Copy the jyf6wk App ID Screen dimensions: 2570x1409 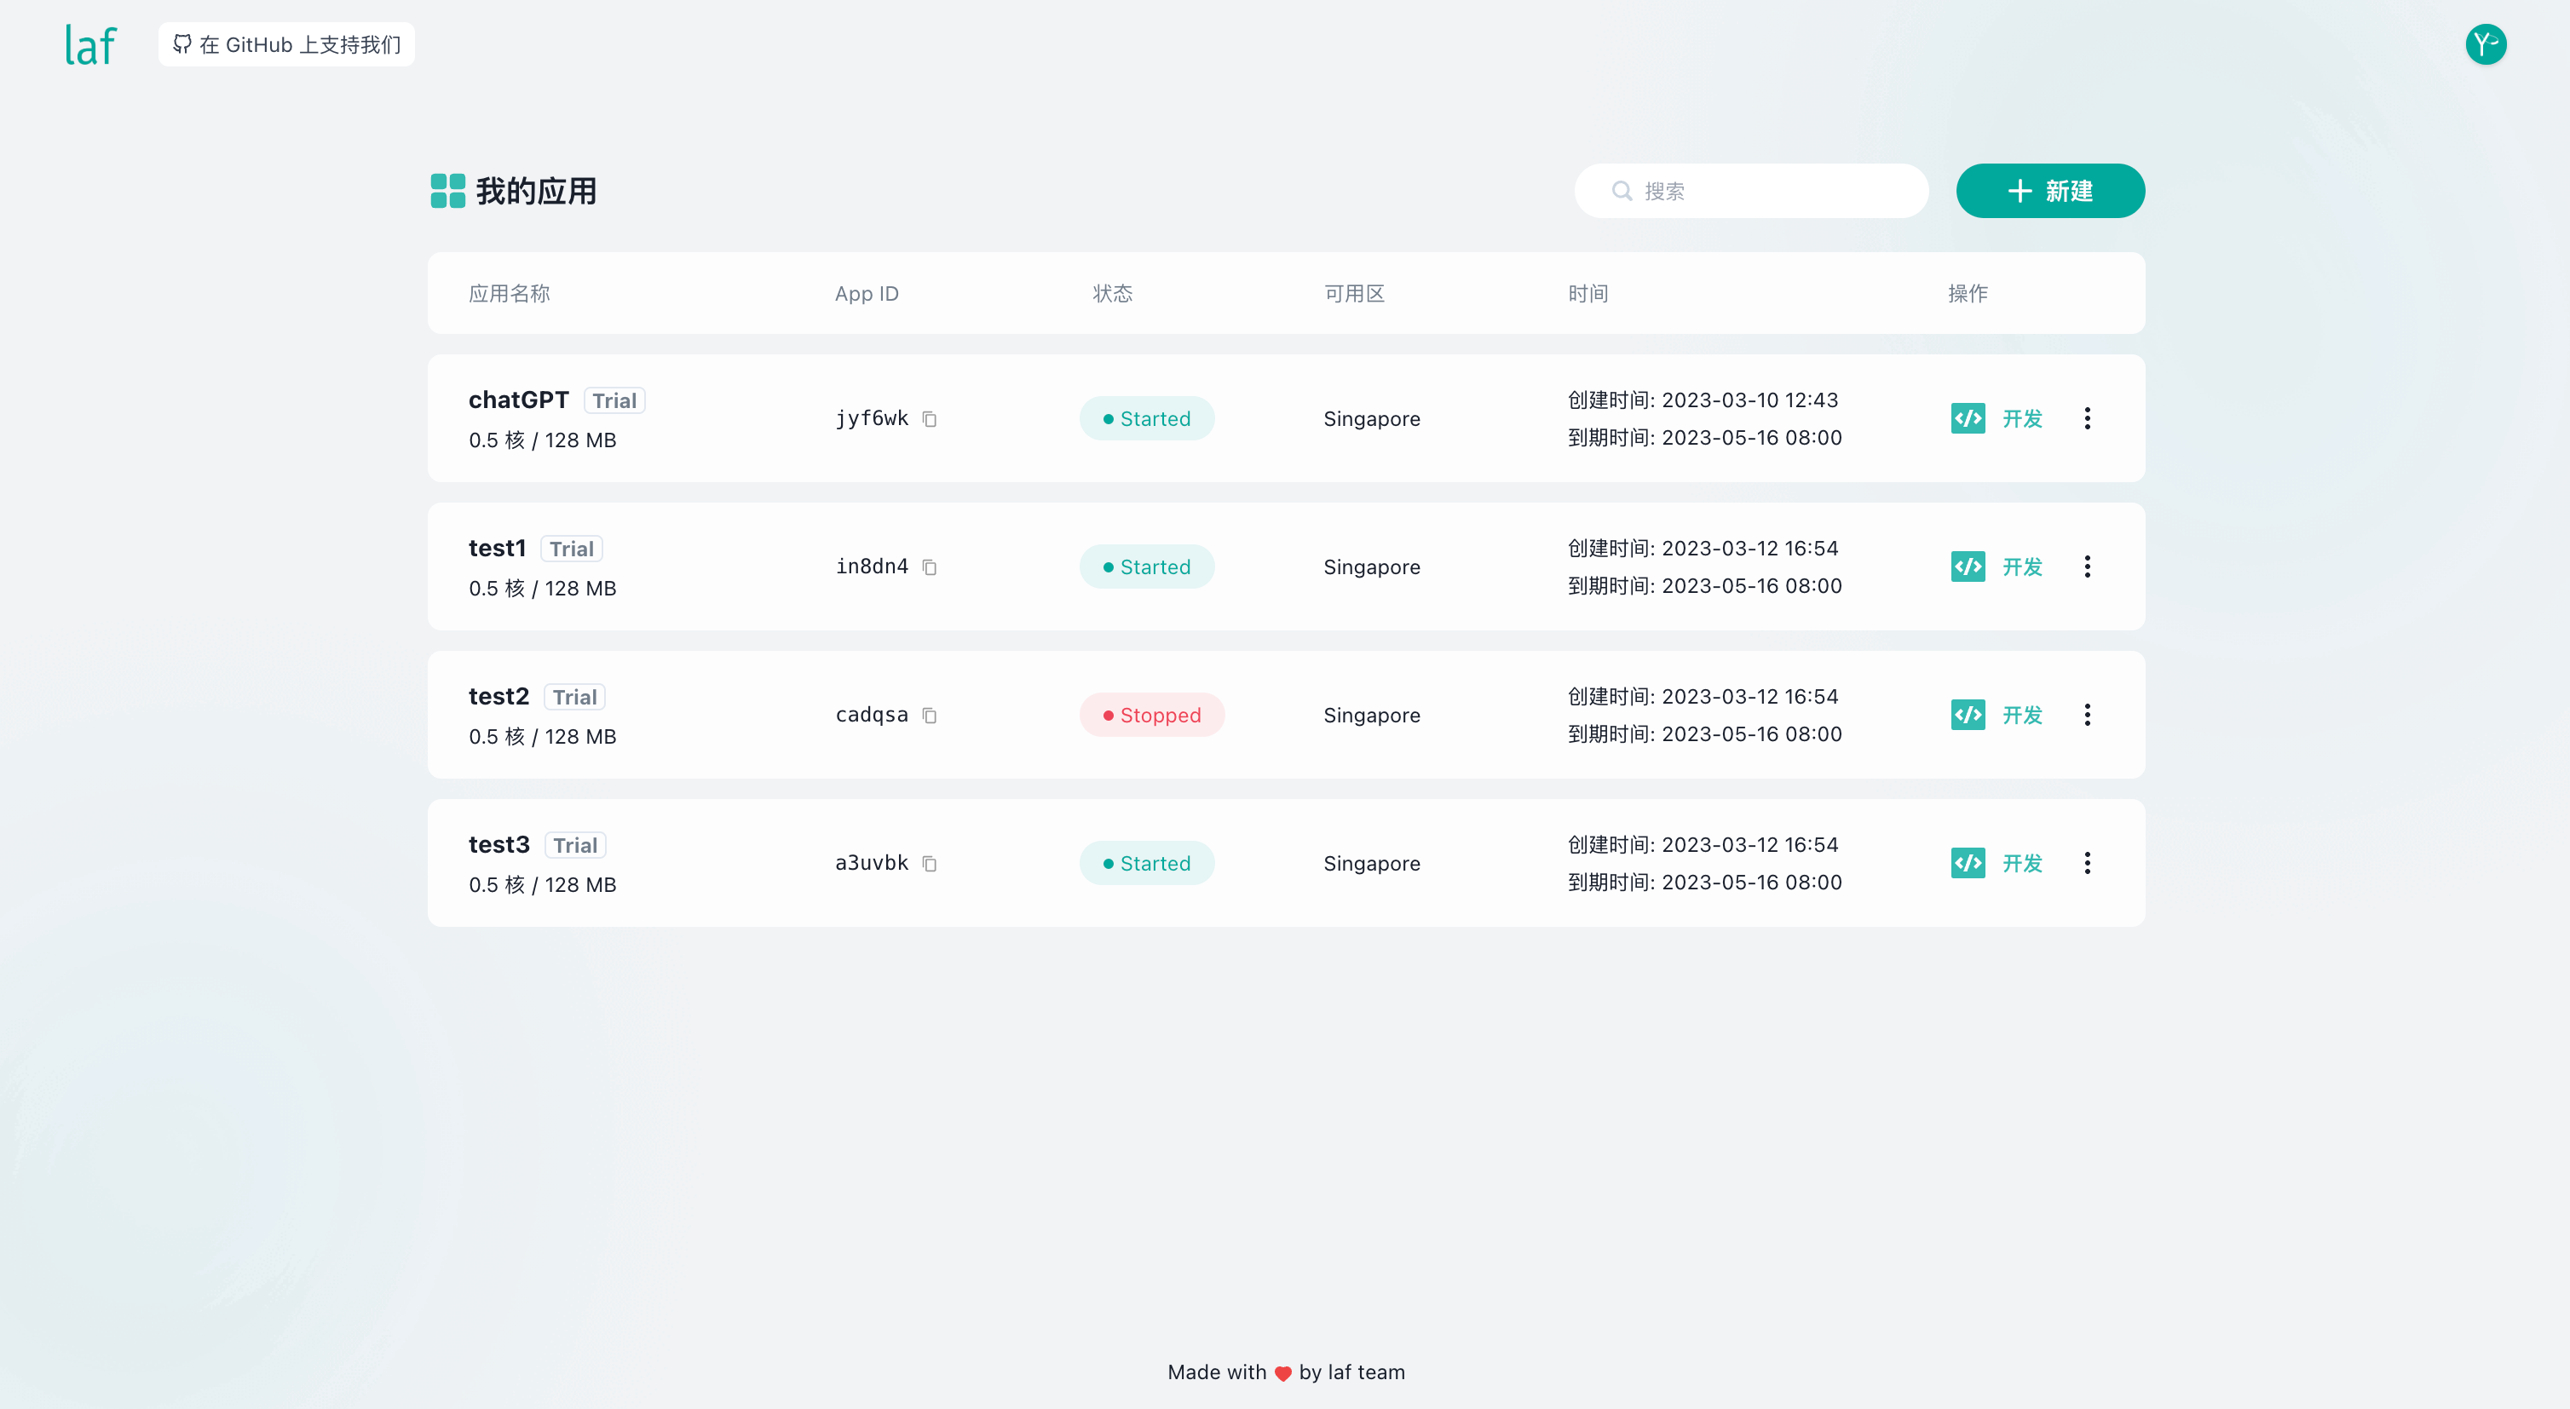(929, 419)
